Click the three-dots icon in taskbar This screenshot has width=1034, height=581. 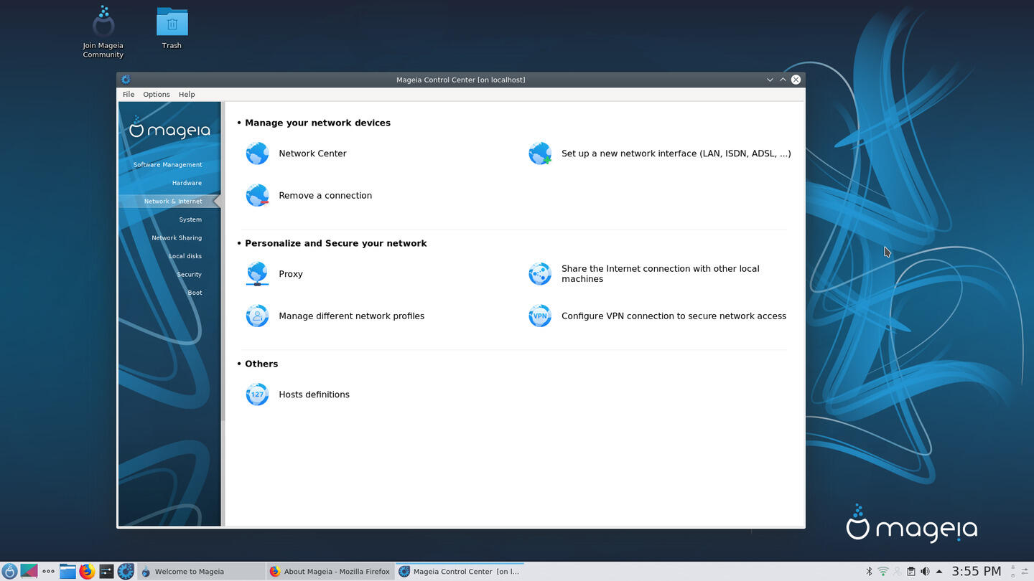(x=48, y=572)
